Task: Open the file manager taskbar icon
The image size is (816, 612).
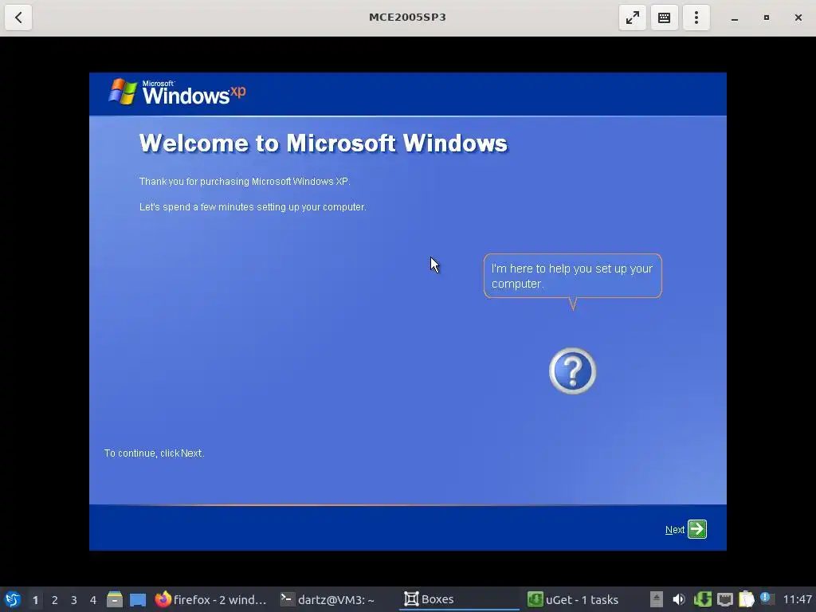Action: point(115,599)
